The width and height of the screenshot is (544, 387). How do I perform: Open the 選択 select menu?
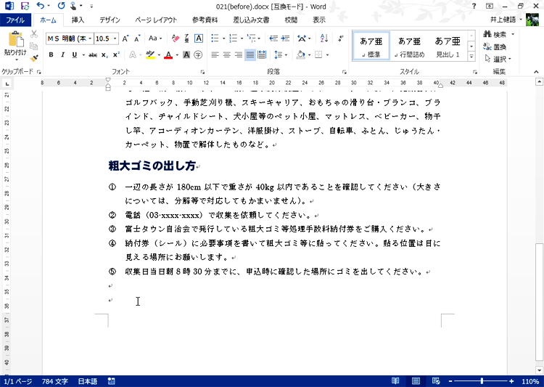tap(498, 59)
